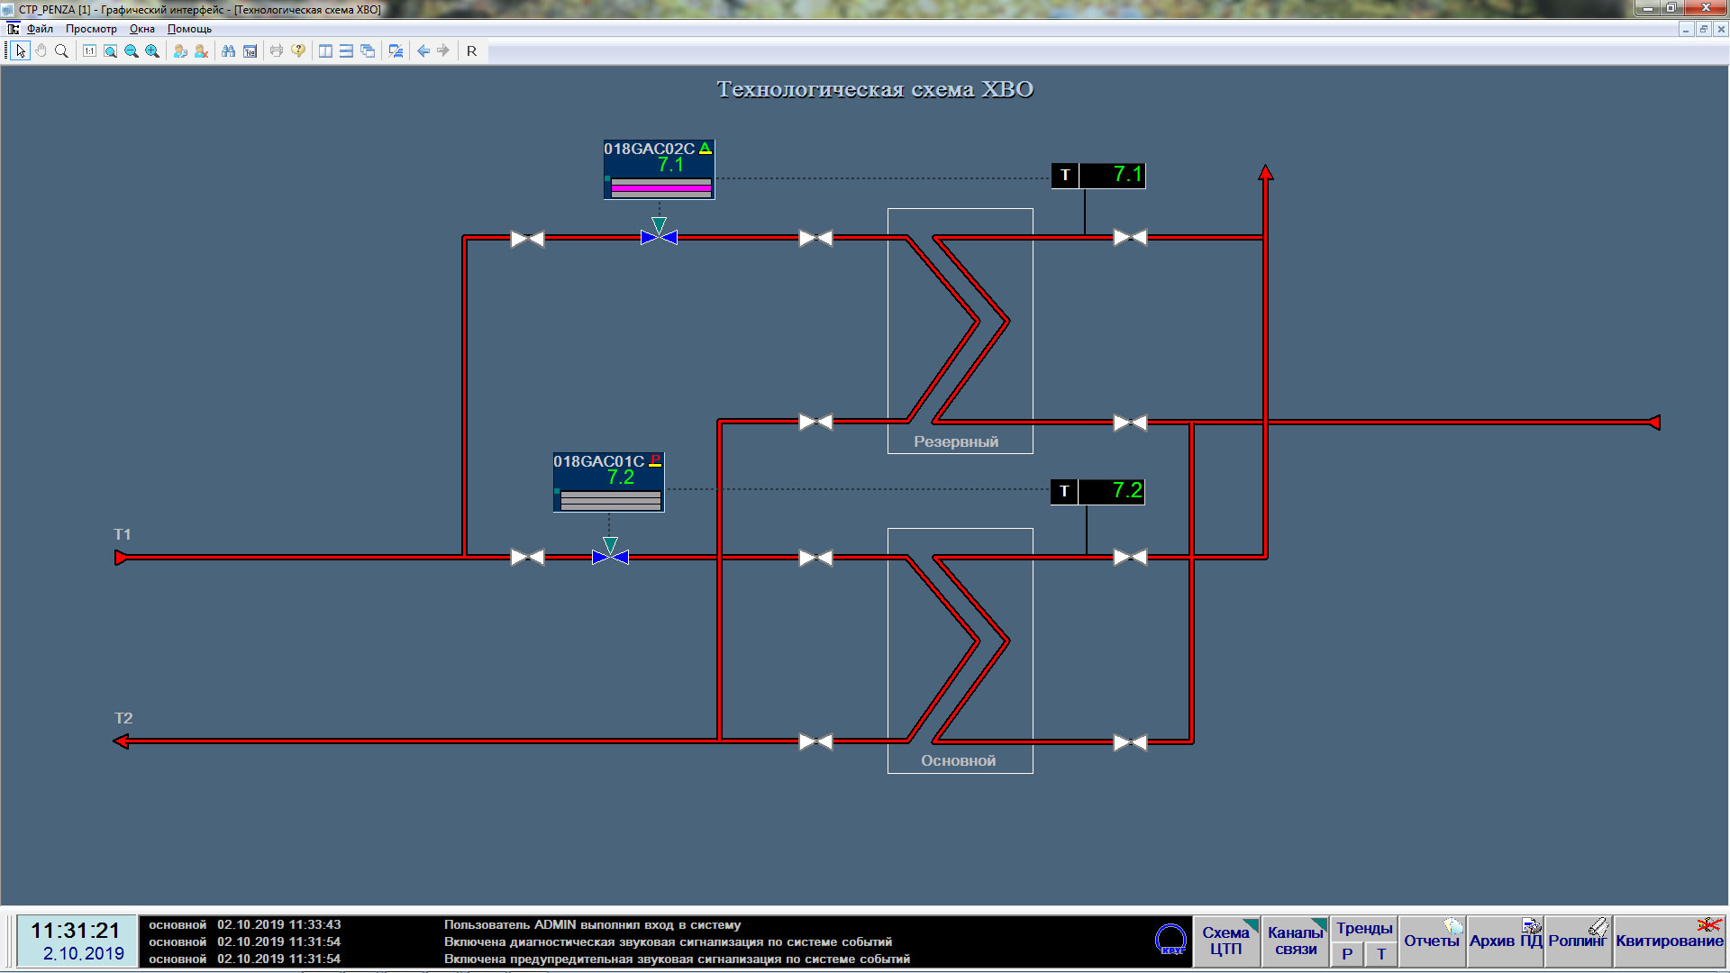Click the Технологическая схема ХВО title

click(x=875, y=89)
